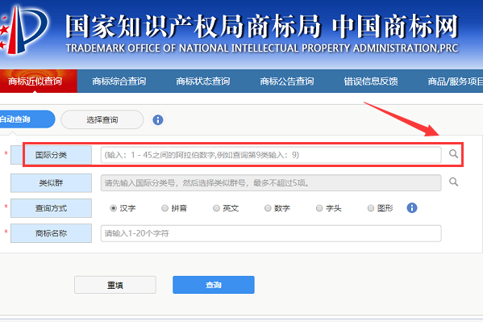Image resolution: width=483 pixels, height=322 pixels.
Task: Focus the 国际分类 number input field
Action: (271, 155)
